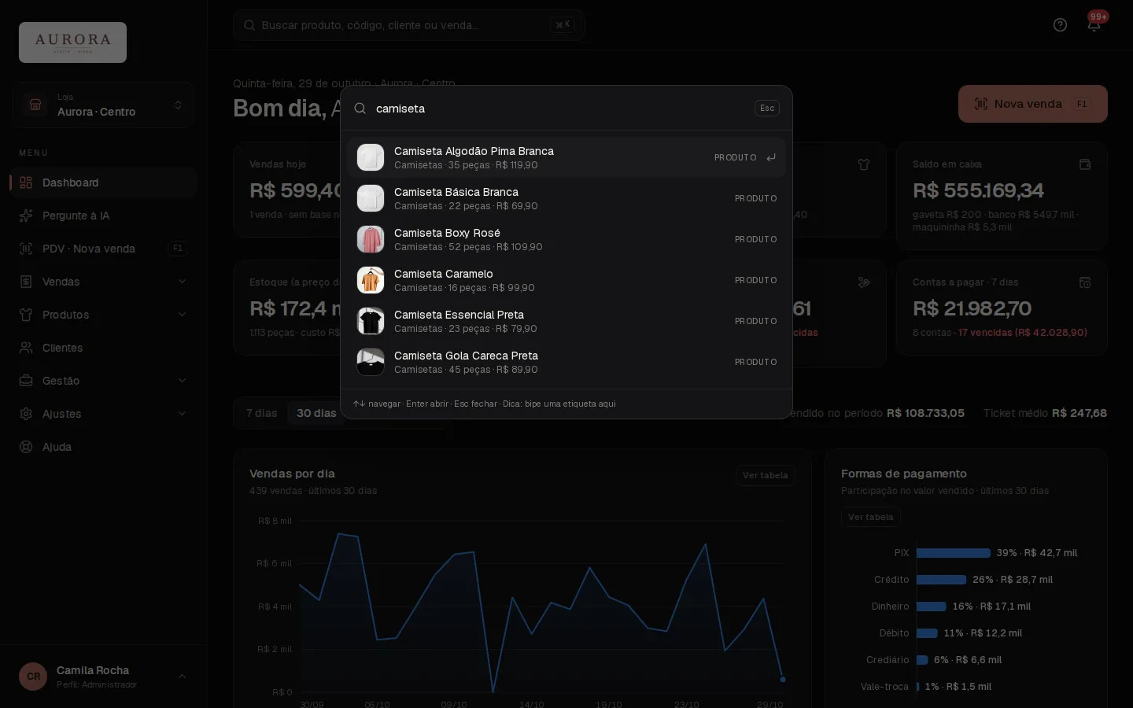1133x708 pixels.
Task: Click the PDV barcode scanner icon
Action: 26,249
